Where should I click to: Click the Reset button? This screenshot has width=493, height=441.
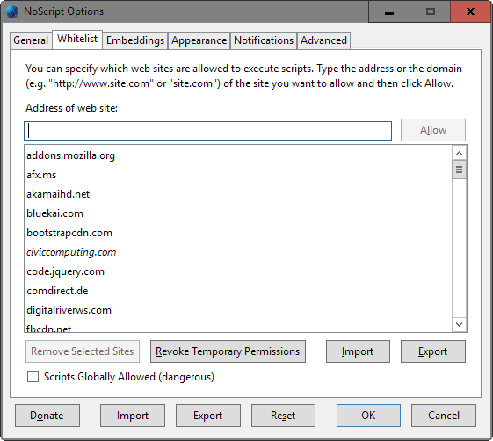pyautogui.click(x=283, y=416)
